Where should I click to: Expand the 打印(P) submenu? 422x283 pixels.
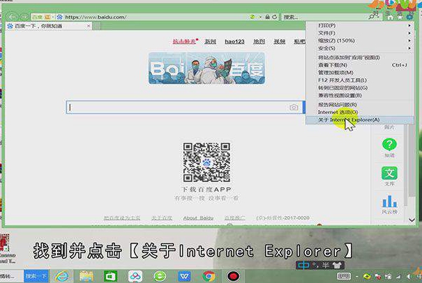[360, 26]
